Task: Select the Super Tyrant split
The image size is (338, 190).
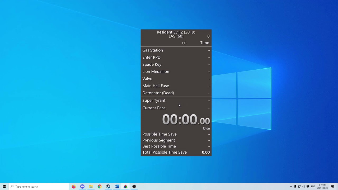Action: pyautogui.click(x=176, y=101)
